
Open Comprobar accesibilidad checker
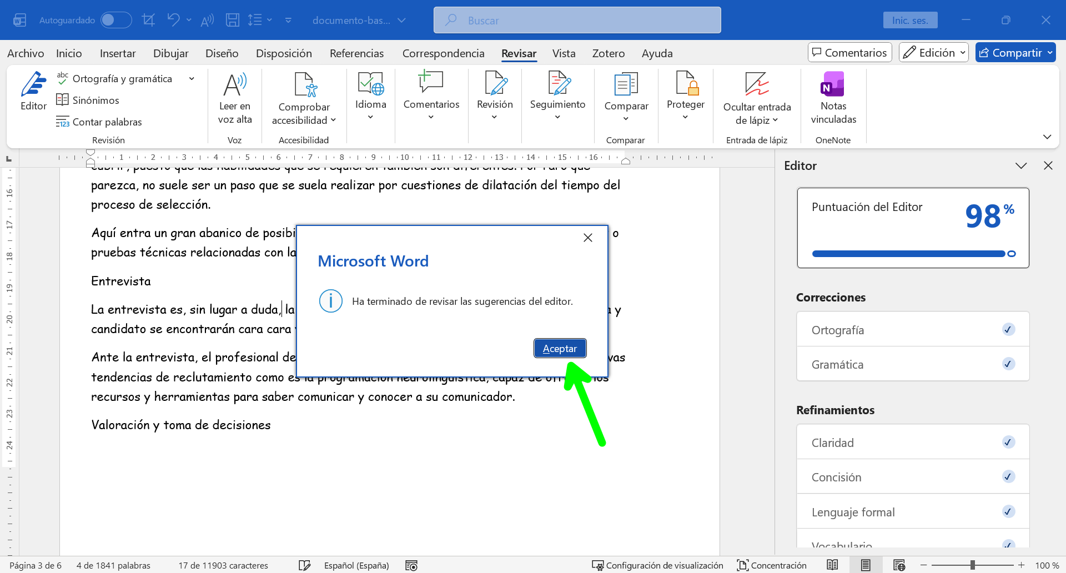(x=304, y=98)
